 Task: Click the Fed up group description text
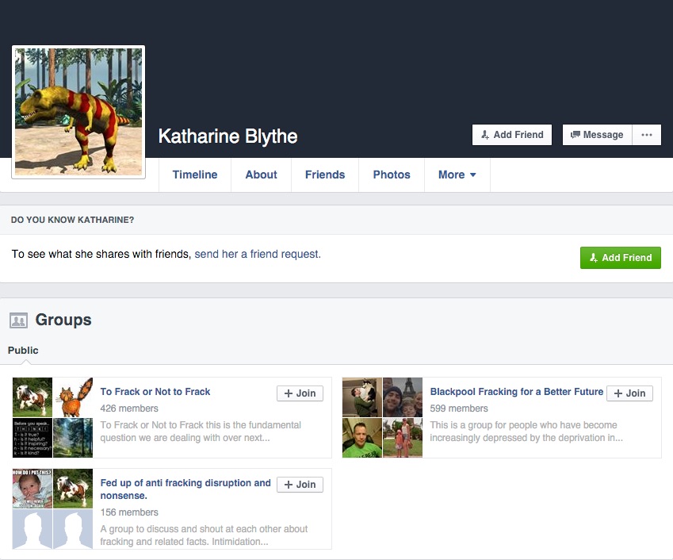204,535
